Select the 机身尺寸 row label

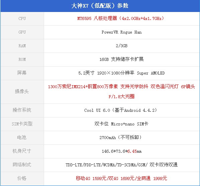(x=22, y=151)
